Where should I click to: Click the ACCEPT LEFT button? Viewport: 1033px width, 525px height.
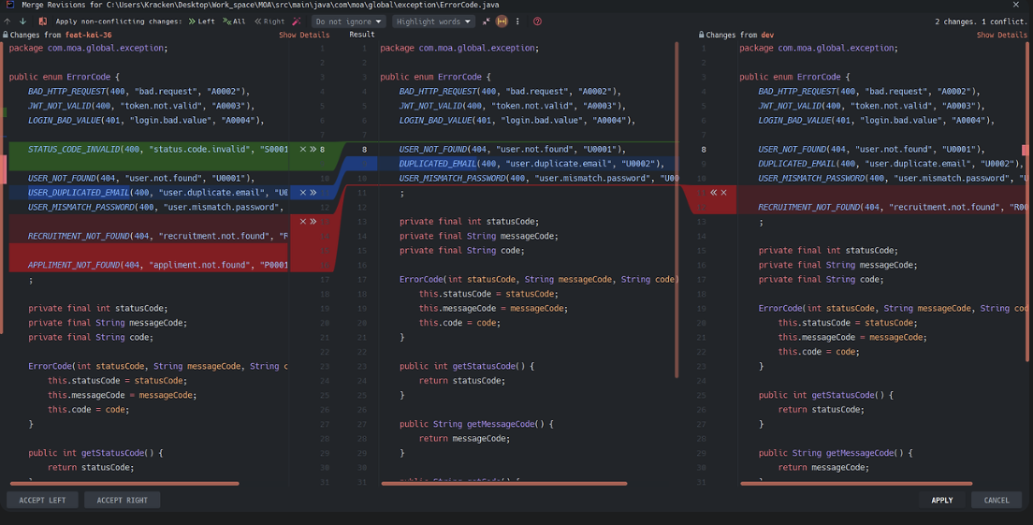point(42,500)
